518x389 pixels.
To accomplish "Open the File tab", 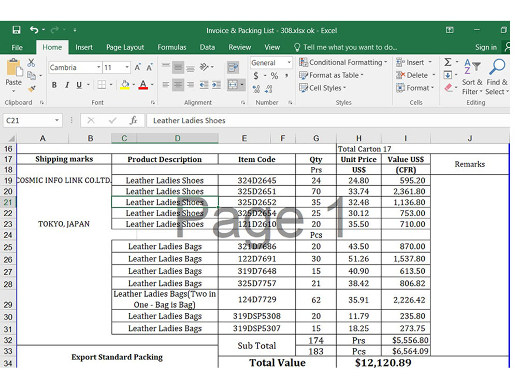I will pos(17,47).
